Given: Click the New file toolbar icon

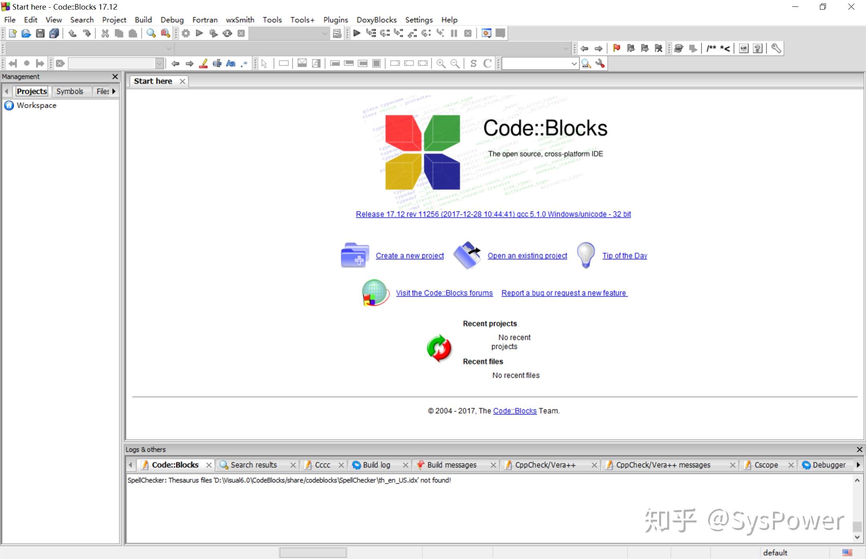Looking at the screenshot, I should coord(12,33).
